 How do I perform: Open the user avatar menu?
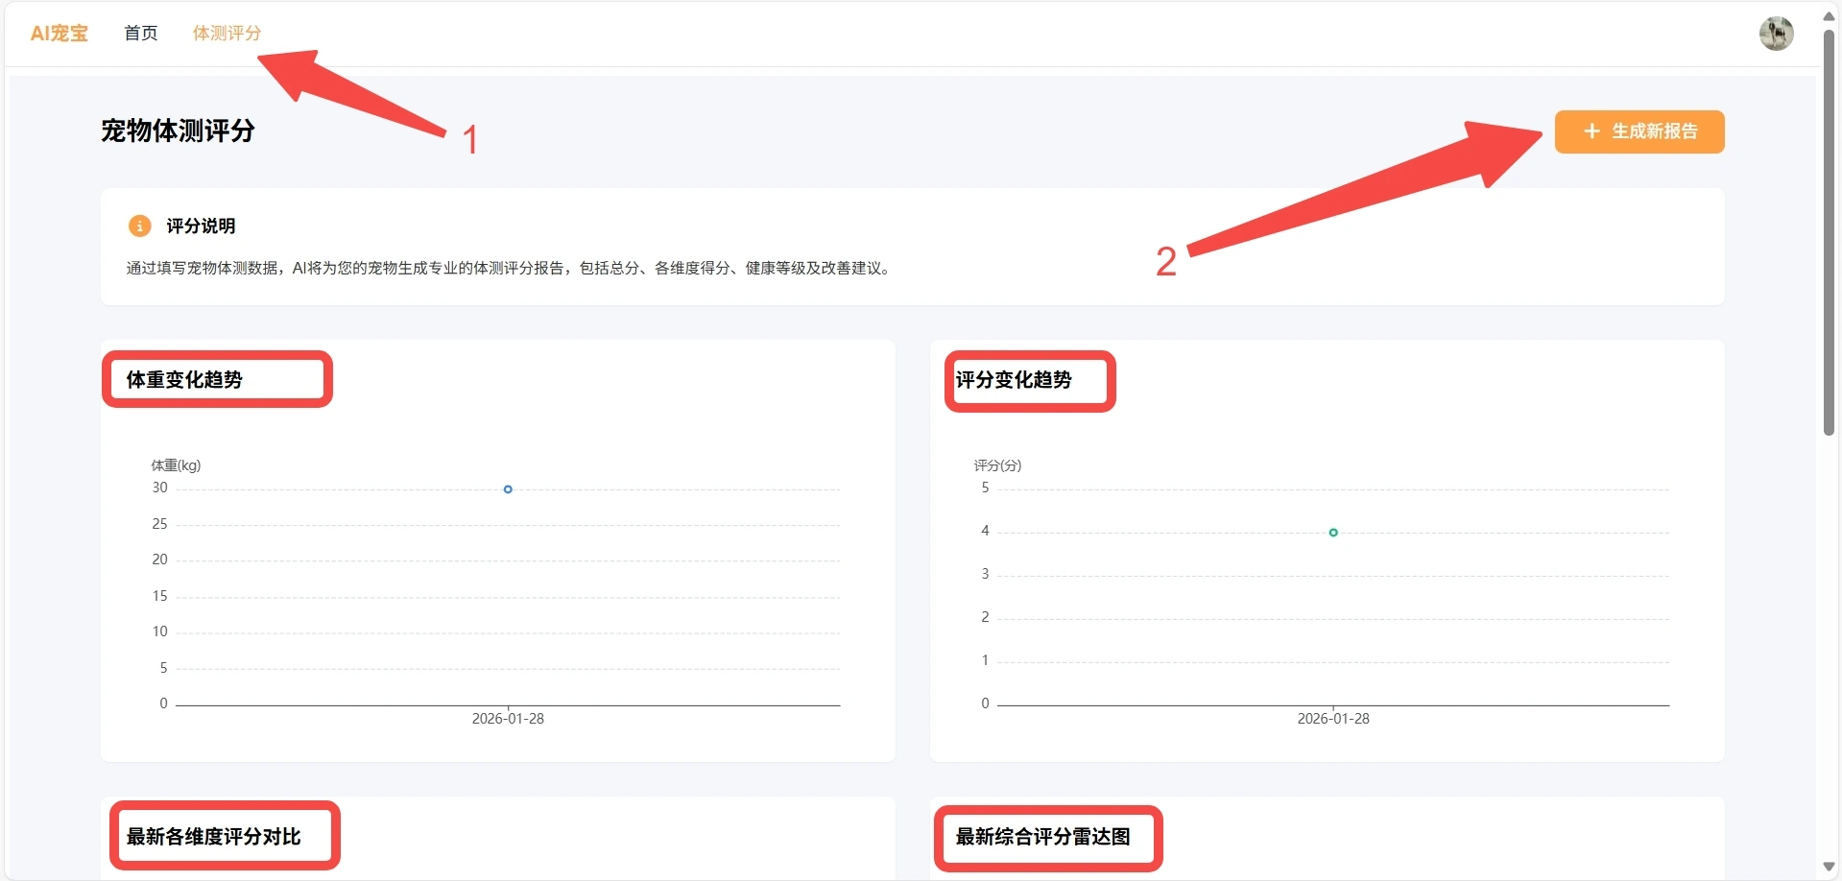pos(1775,34)
